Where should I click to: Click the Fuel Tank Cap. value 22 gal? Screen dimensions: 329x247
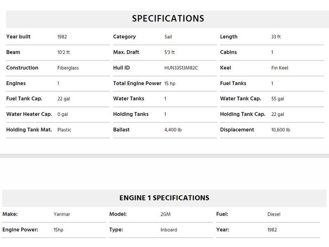pyautogui.click(x=64, y=99)
